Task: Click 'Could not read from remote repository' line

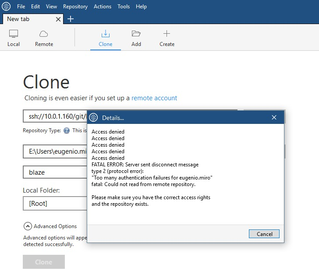Action: (143, 184)
